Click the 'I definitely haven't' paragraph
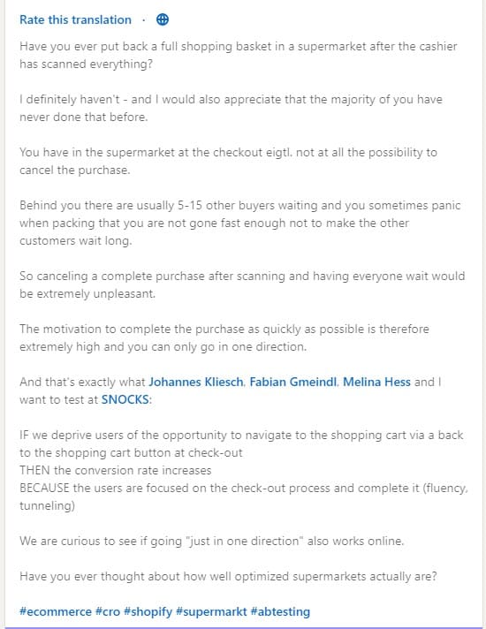The height and width of the screenshot is (629, 486). pyautogui.click(x=231, y=108)
